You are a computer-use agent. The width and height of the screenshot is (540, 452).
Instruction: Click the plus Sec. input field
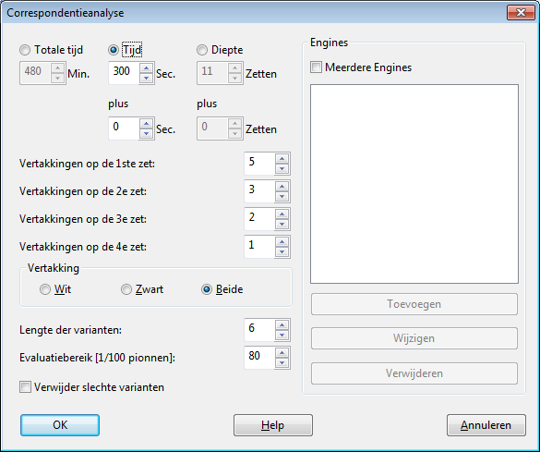124,128
